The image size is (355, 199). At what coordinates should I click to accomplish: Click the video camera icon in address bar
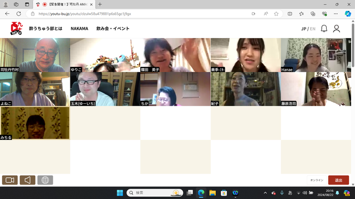[x=253, y=14]
